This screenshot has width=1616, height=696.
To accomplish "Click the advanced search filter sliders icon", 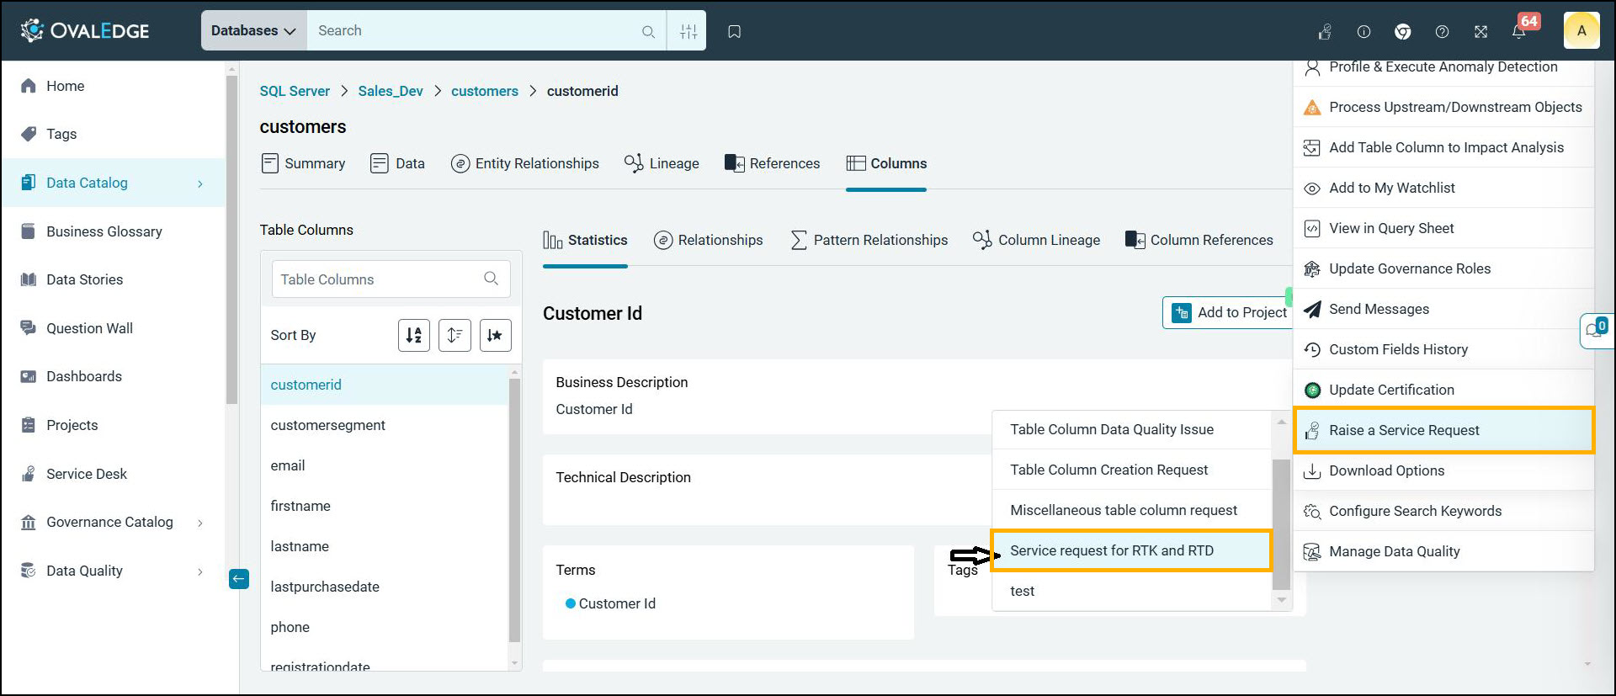I will coord(688,31).
